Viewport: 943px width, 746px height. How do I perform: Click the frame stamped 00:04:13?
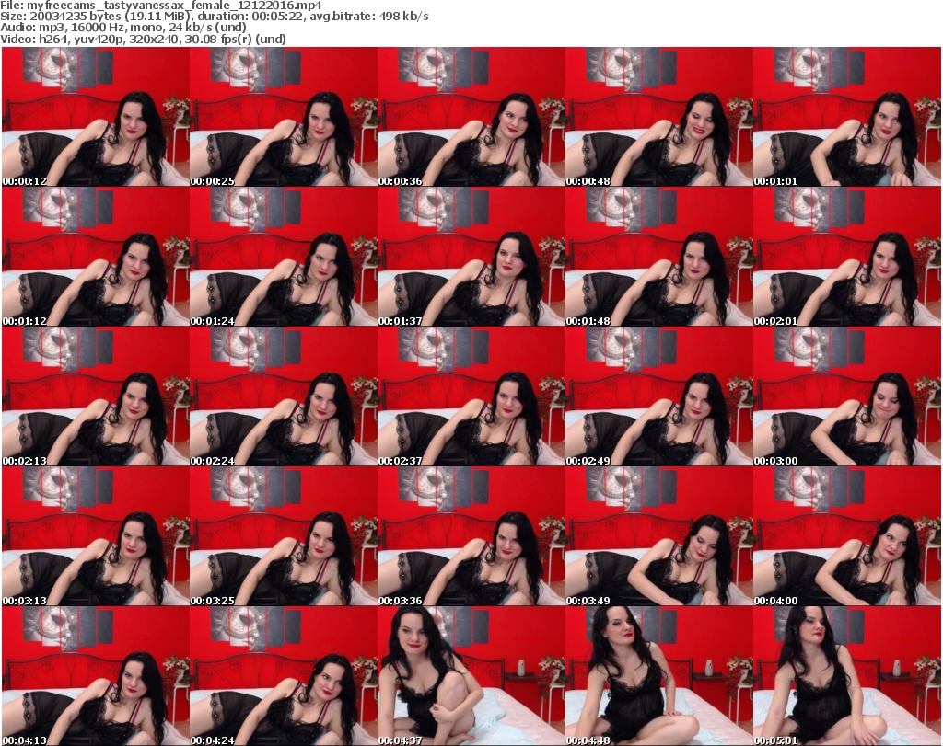(x=96, y=676)
